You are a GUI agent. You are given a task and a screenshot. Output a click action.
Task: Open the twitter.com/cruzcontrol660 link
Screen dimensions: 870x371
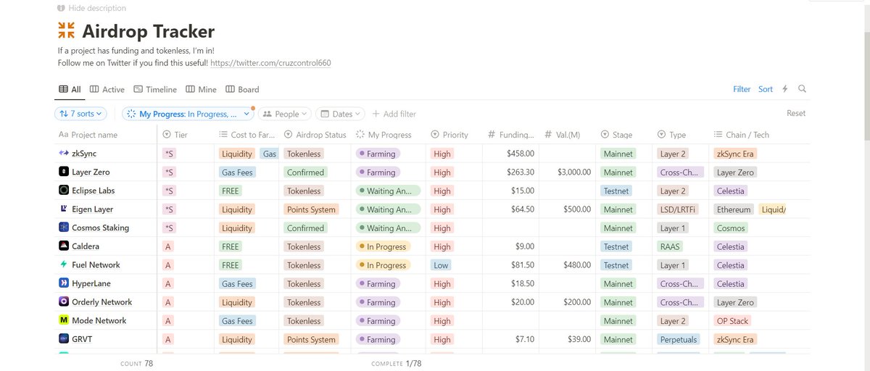click(x=271, y=63)
